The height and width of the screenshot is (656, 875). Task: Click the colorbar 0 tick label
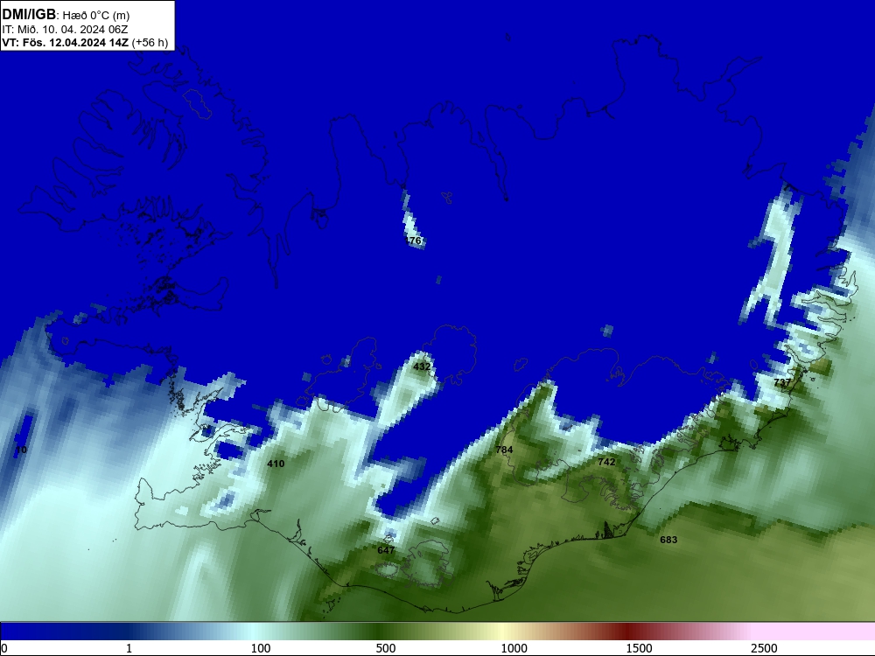[5, 648]
